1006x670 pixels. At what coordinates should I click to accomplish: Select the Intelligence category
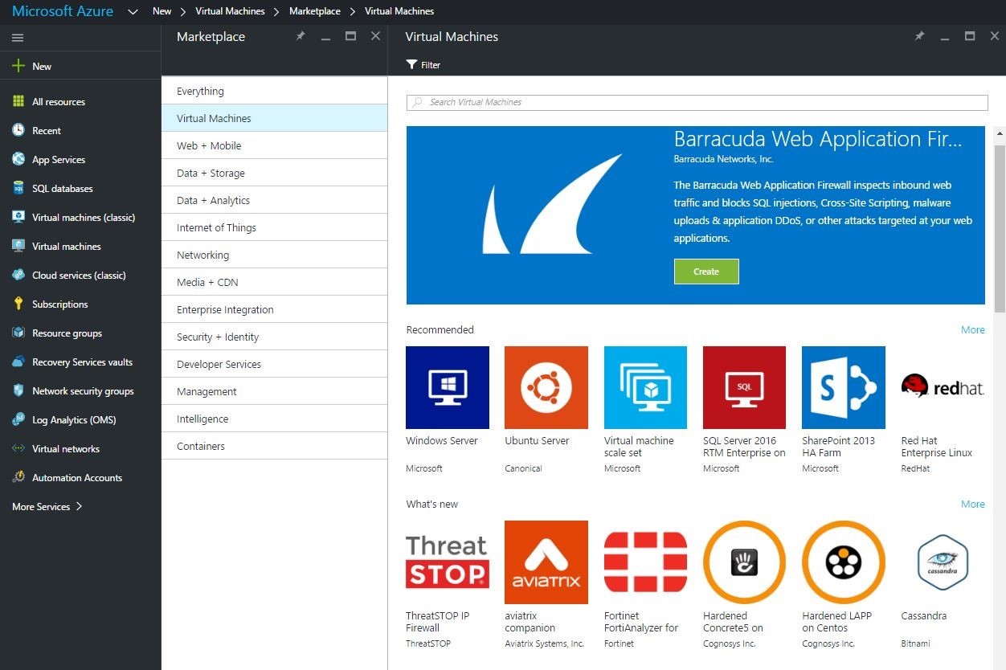pyautogui.click(x=274, y=419)
